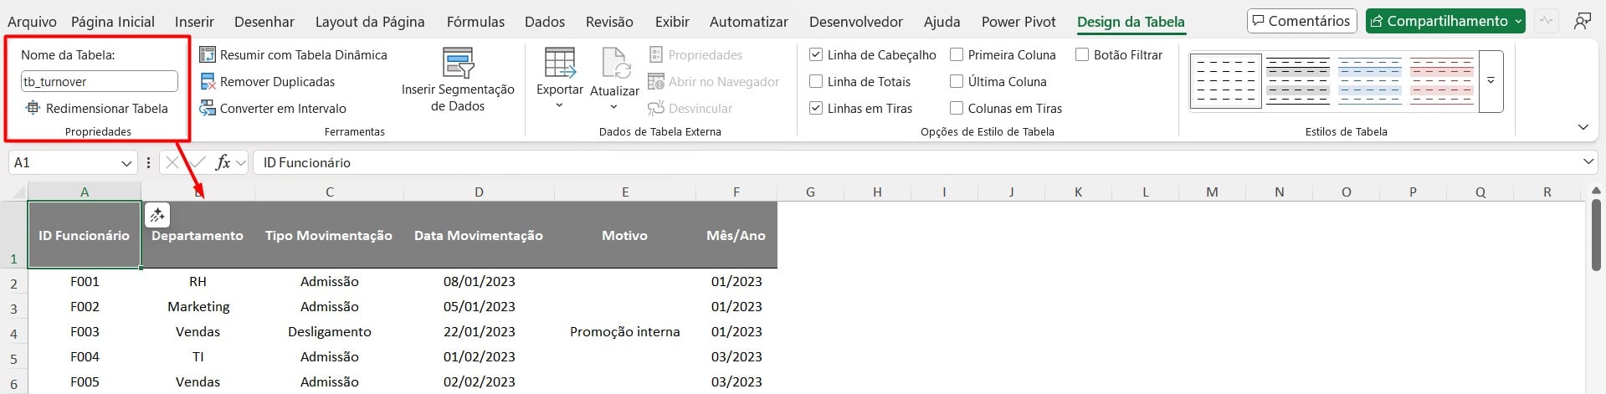Open Exportar dropdown arrow

559,105
